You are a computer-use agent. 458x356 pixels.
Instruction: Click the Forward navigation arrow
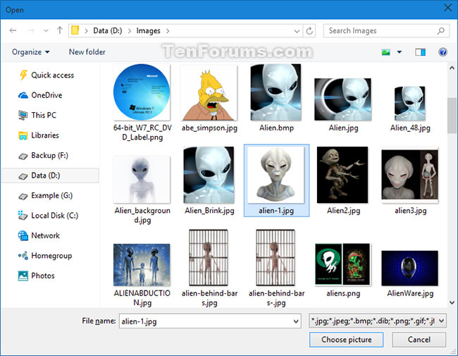click(31, 30)
